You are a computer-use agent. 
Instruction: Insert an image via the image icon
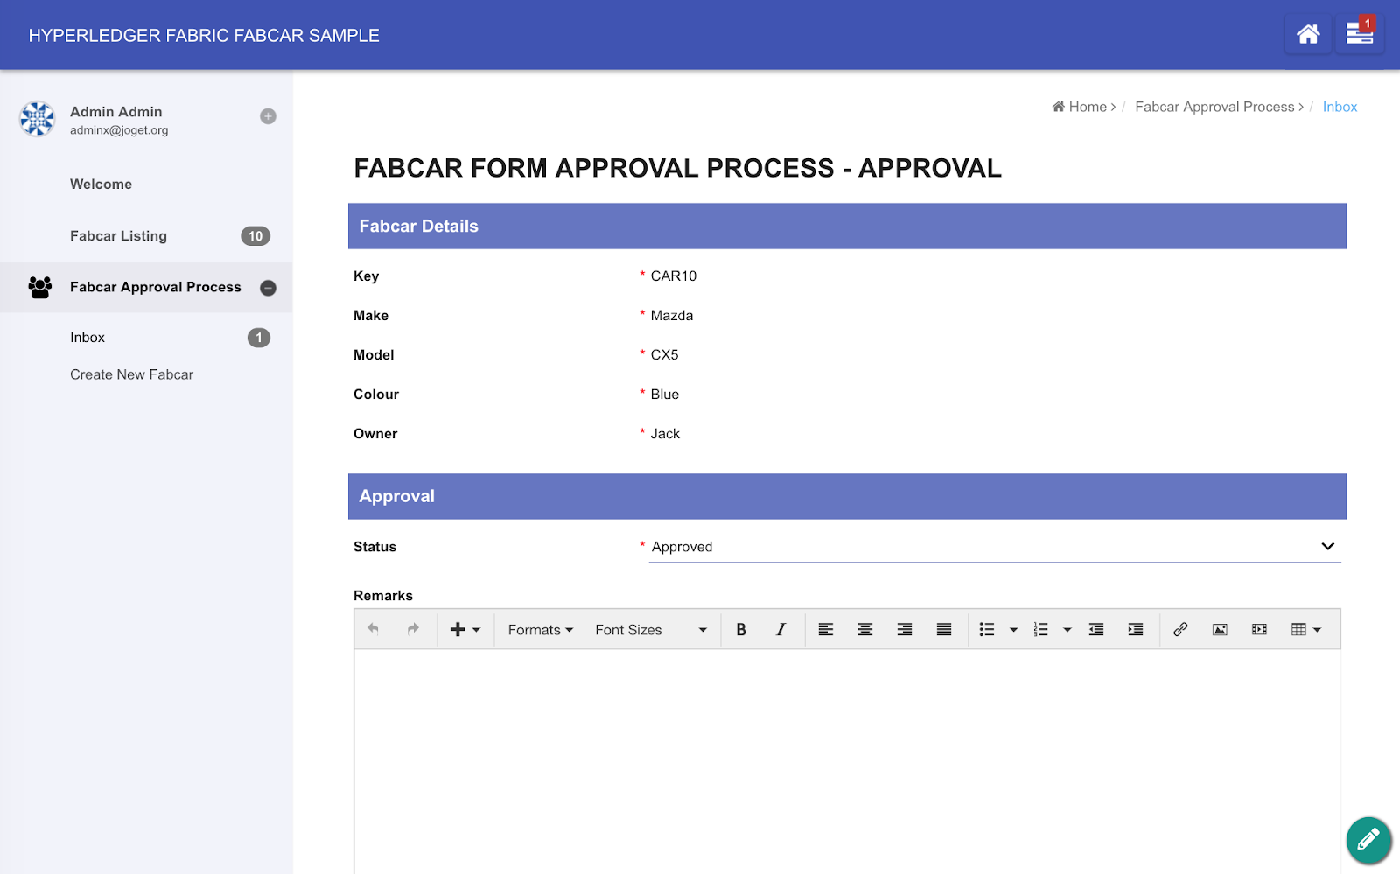(x=1220, y=629)
